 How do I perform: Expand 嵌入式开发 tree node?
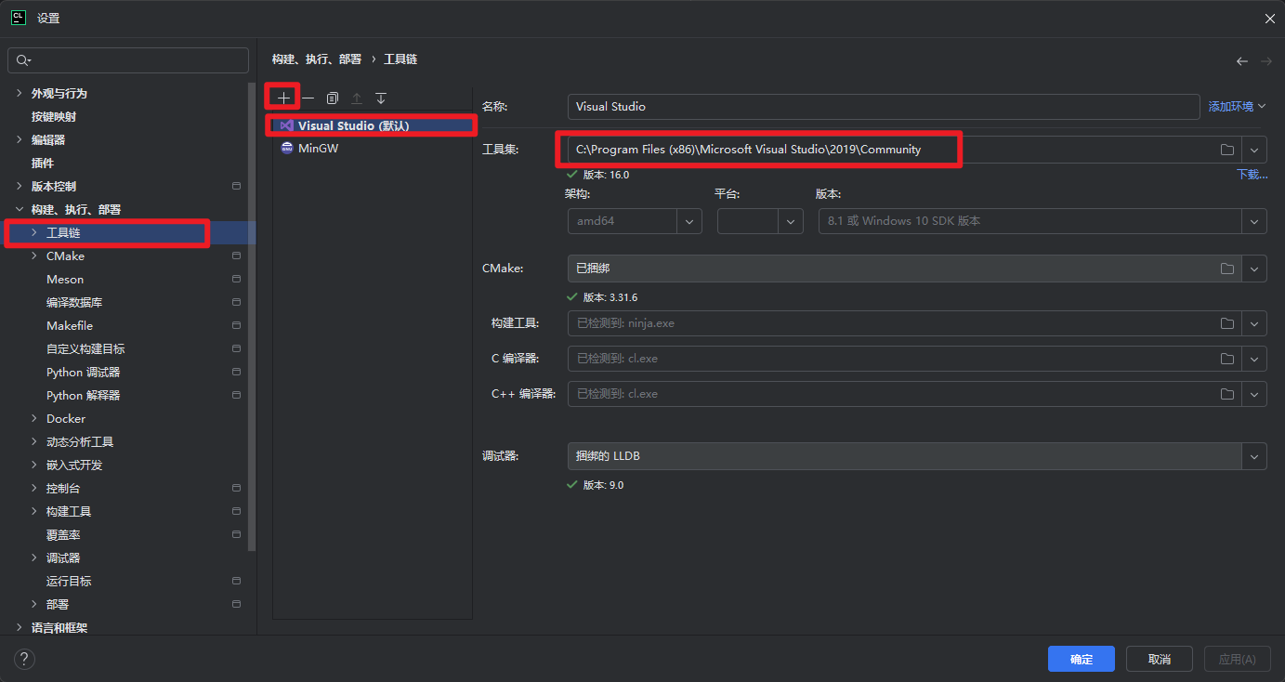[34, 466]
